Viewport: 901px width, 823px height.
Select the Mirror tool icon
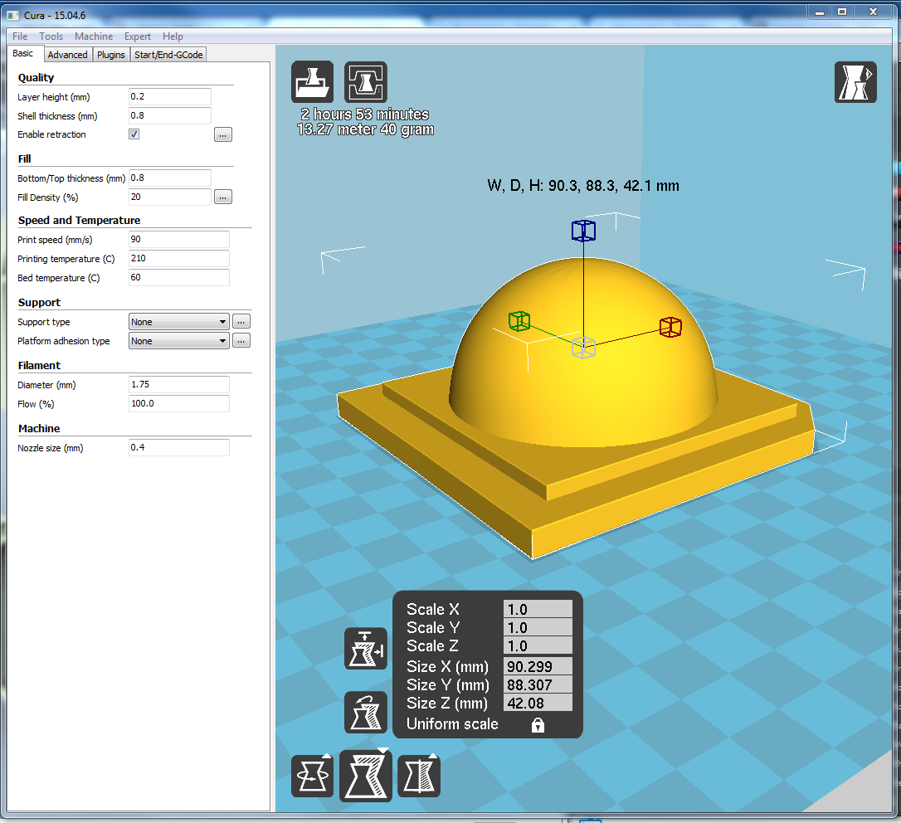pos(419,776)
